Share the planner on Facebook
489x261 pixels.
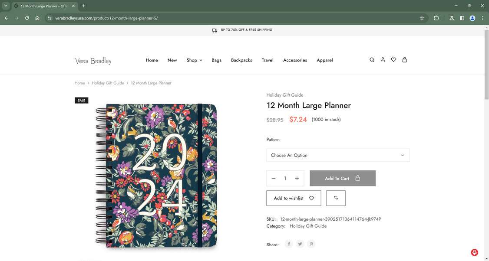289,244
